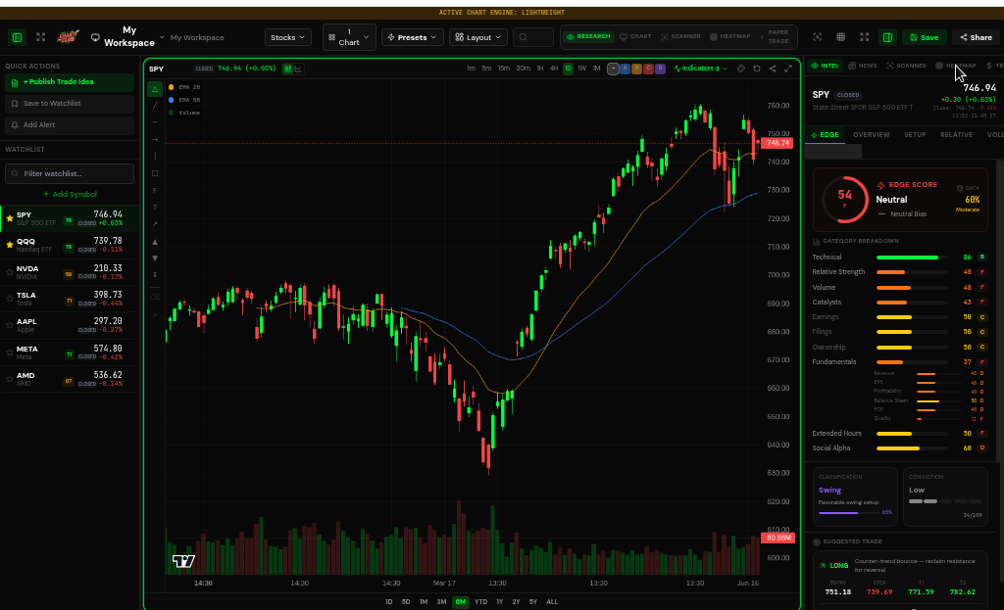Click the Filter watchlist input field

70,173
